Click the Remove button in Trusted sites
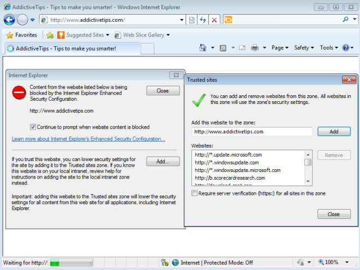Viewport: 360px width, 270px height. pos(334,155)
